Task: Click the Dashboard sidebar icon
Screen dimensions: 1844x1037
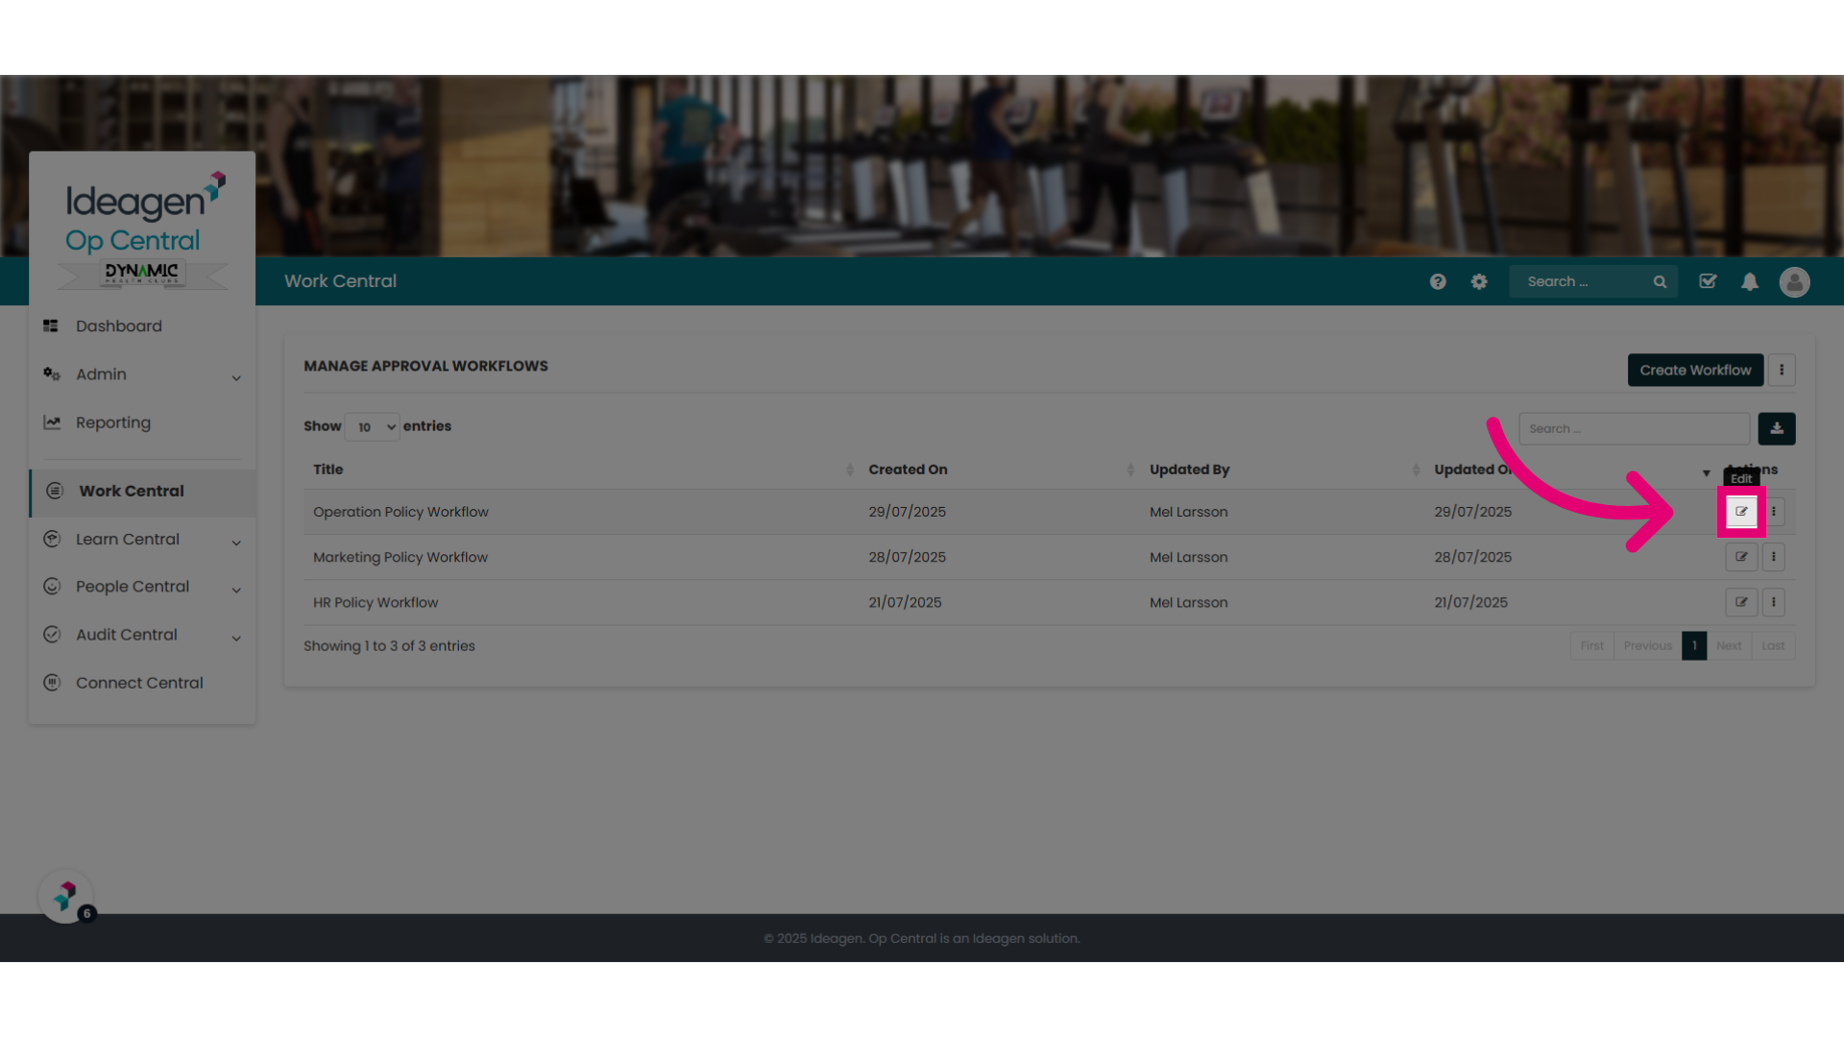Action: pos(51,326)
